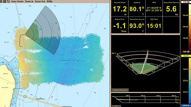Click the 170 dB upper limit field
191x107 pixels.
(x=185, y=2)
